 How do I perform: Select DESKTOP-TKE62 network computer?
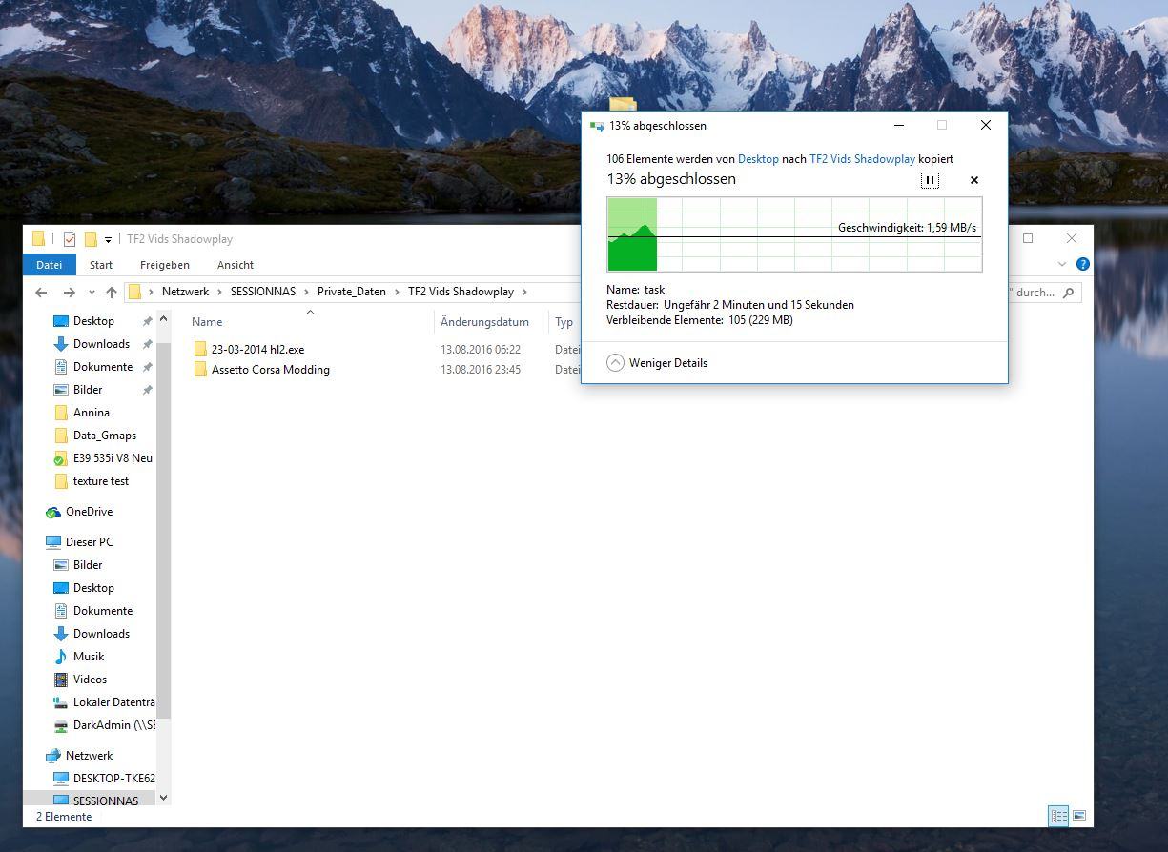tap(113, 779)
